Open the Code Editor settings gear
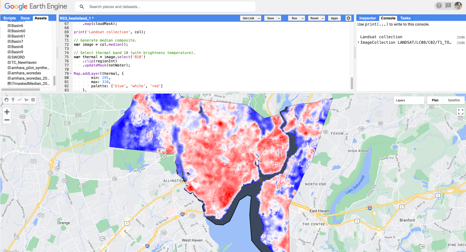The height and width of the screenshot is (252, 466). [x=348, y=18]
